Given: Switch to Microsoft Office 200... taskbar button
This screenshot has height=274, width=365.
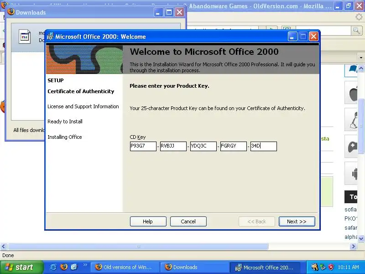Looking at the screenshot, I should [x=265, y=267].
